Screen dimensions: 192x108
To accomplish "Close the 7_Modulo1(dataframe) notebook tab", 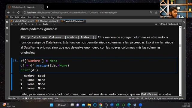I will (x=84, y=21).
